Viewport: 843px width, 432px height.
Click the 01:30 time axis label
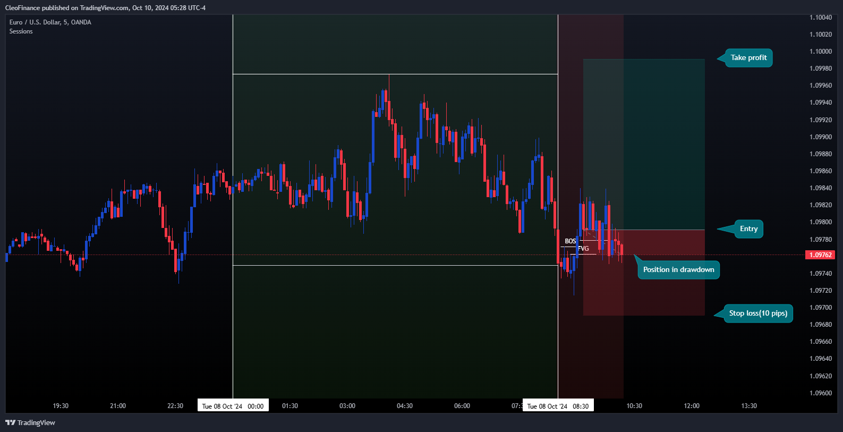point(290,406)
